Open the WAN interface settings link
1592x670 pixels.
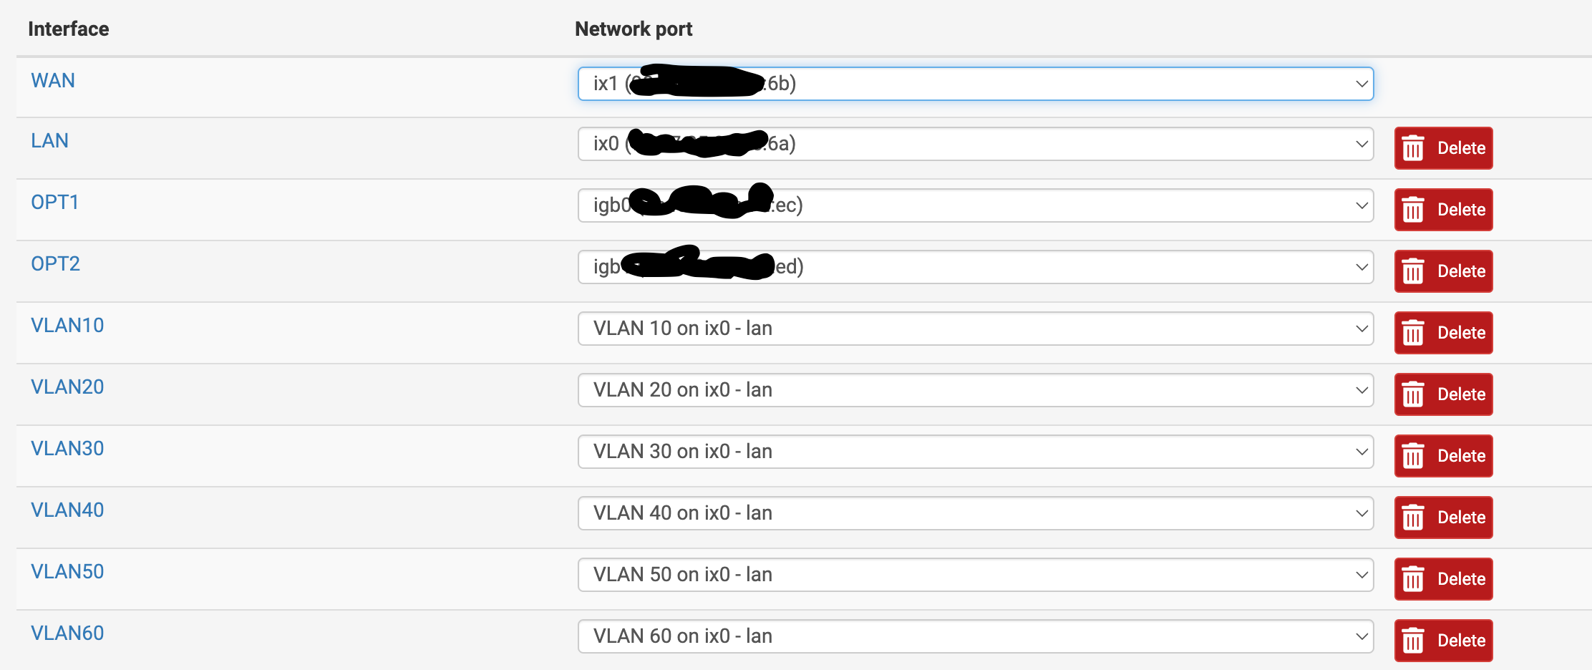coord(53,80)
